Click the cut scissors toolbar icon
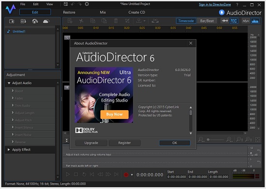Image resolution: width=266 pixels, height=189 pixels. pos(81,21)
